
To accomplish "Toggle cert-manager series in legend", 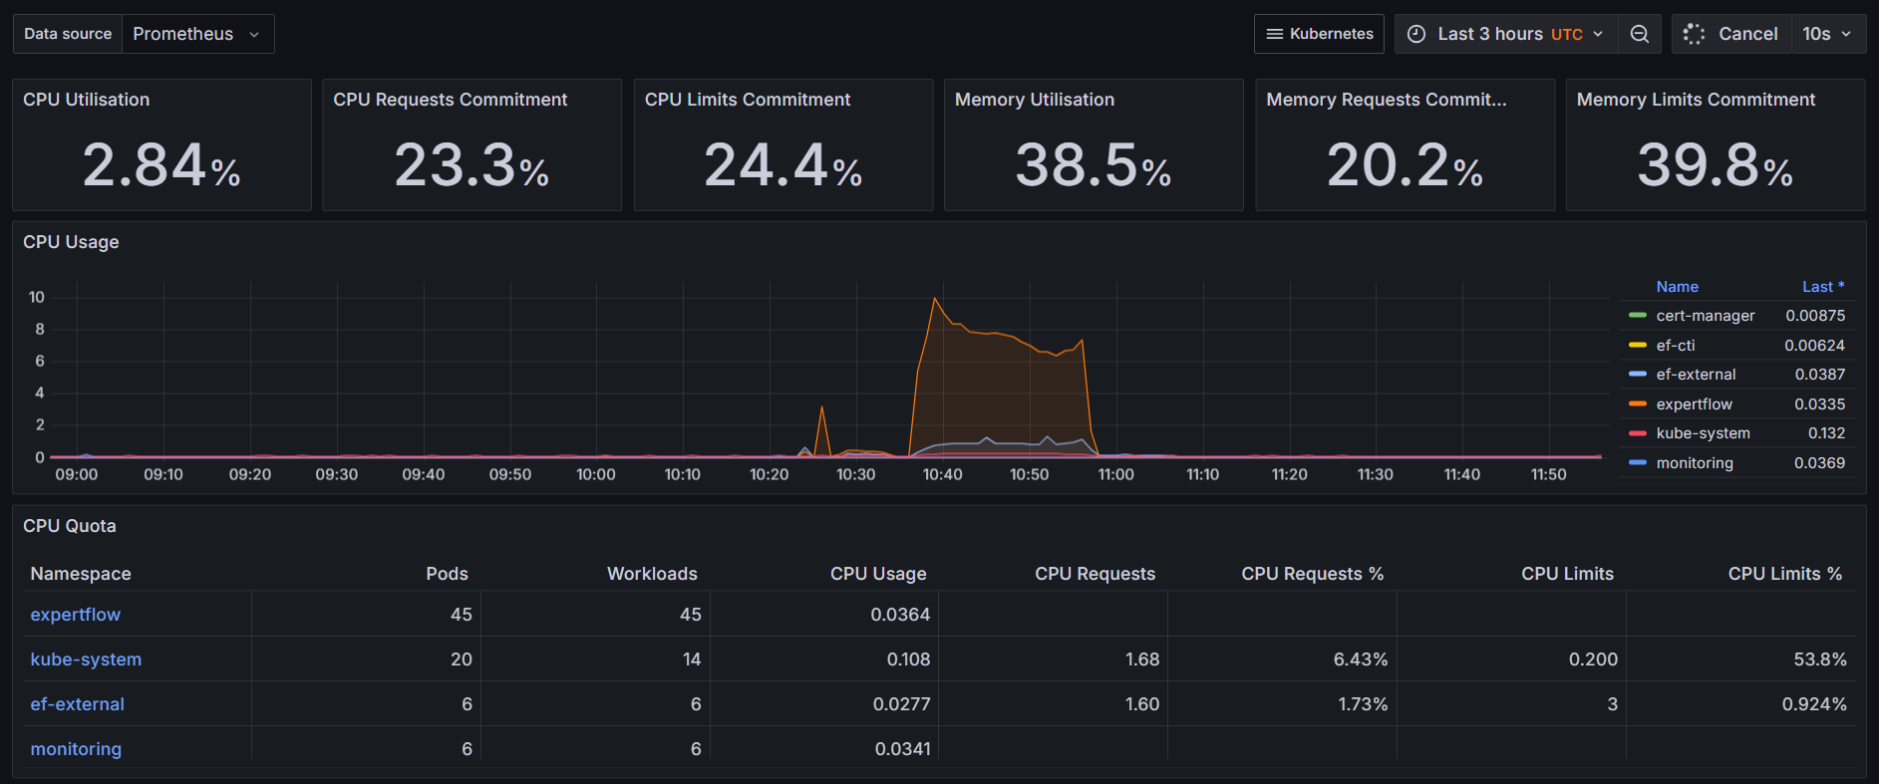I will point(1705,316).
